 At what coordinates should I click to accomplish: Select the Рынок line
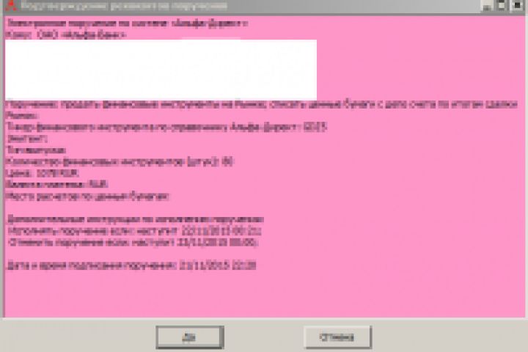[22, 116]
